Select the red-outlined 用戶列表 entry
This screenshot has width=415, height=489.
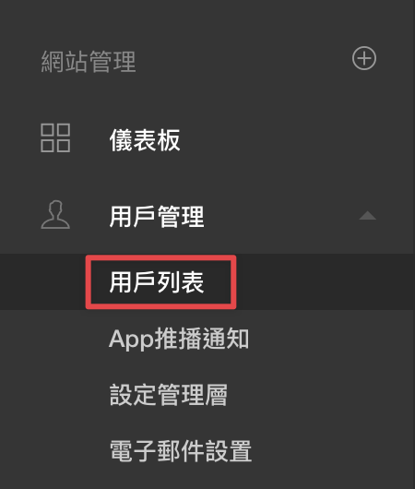click(160, 282)
